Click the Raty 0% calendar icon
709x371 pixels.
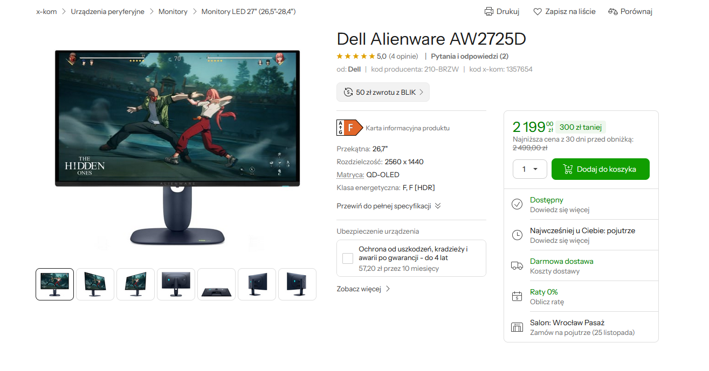coord(517,296)
